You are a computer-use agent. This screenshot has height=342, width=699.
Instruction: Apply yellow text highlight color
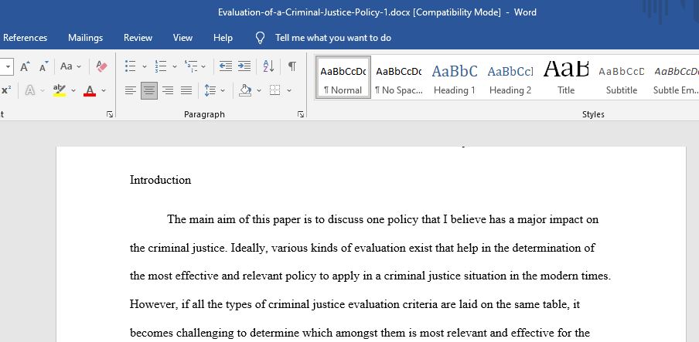pyautogui.click(x=60, y=91)
